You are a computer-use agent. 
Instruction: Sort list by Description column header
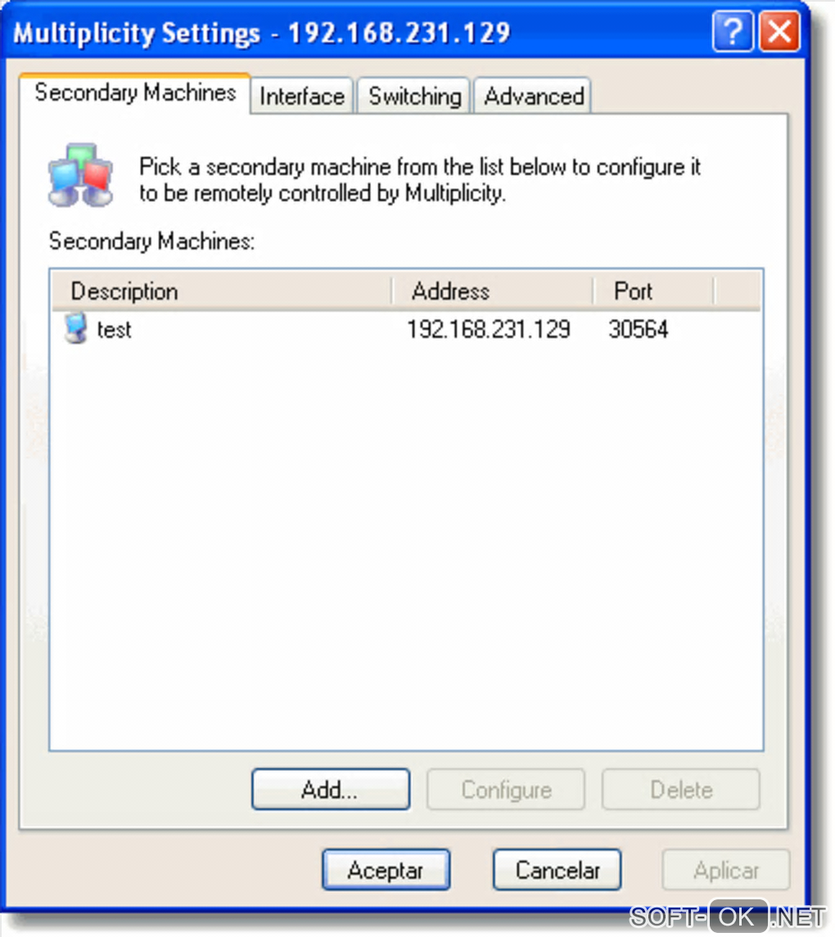pos(222,291)
